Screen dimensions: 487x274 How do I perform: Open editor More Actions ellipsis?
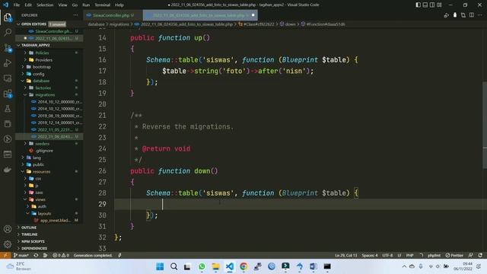click(x=480, y=15)
